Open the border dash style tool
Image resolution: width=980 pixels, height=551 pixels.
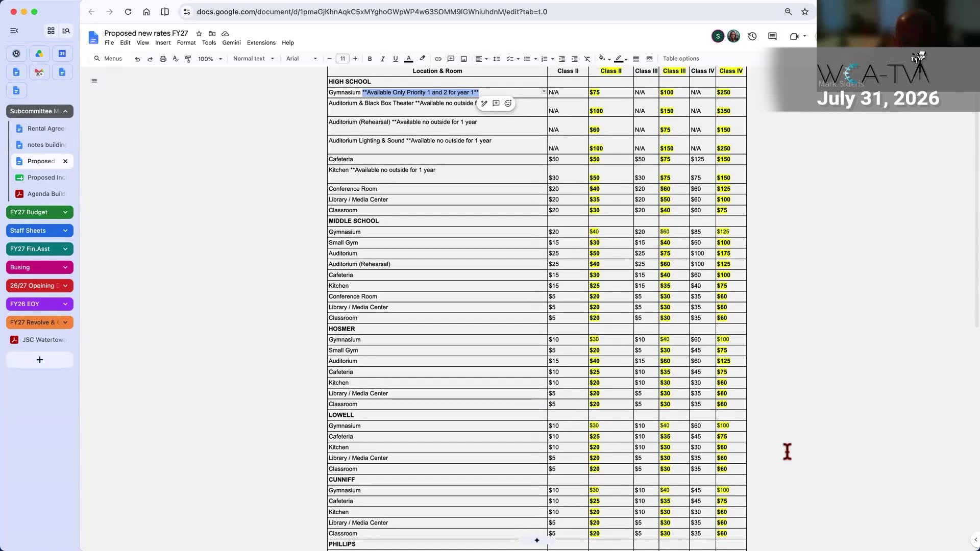click(x=649, y=59)
